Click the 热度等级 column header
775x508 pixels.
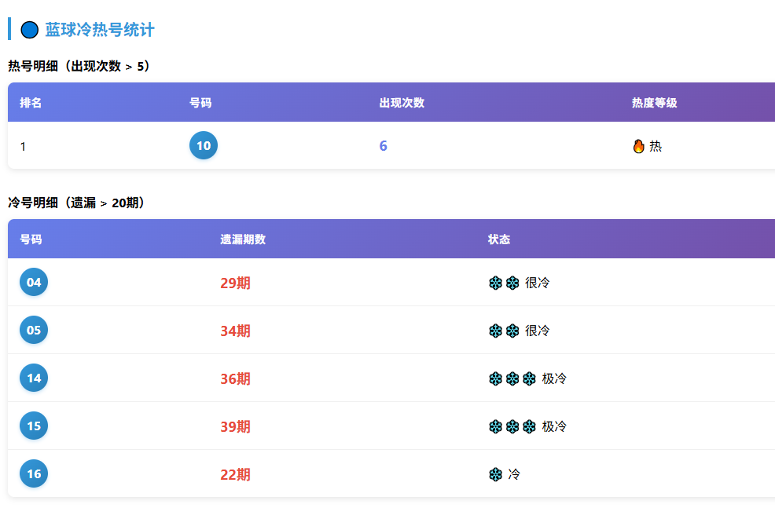pos(654,103)
